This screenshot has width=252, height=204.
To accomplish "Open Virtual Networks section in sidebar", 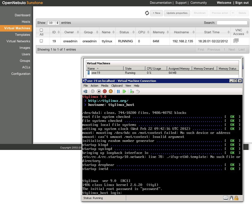I will click(18, 41).
